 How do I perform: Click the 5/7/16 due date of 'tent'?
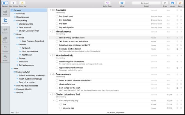click(x=170, y=104)
